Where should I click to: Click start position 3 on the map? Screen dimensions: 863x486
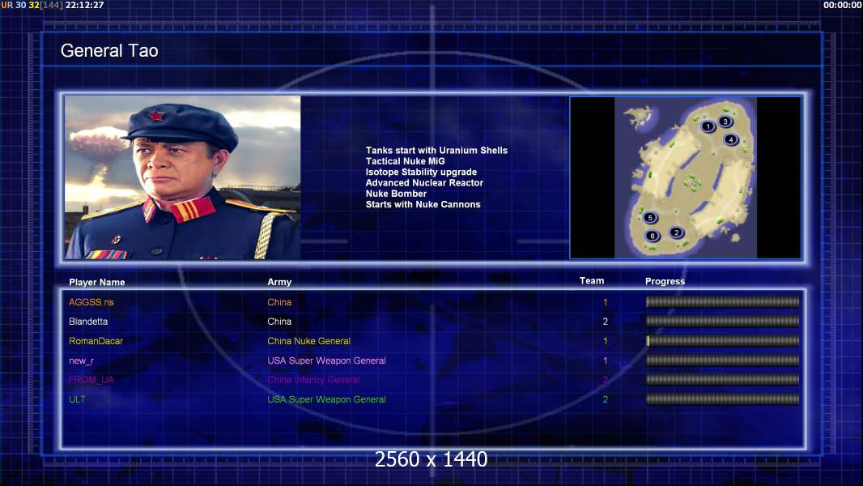coord(725,121)
